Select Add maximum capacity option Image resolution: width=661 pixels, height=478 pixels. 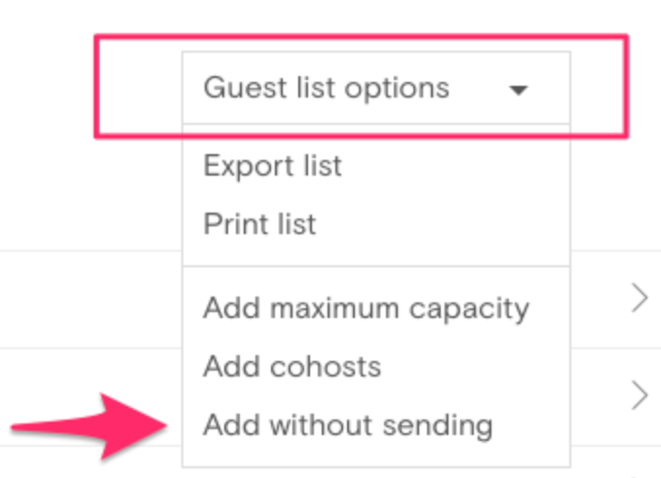pyautogui.click(x=366, y=308)
